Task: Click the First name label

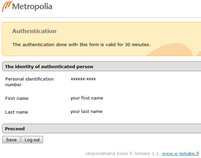Action: (17, 98)
